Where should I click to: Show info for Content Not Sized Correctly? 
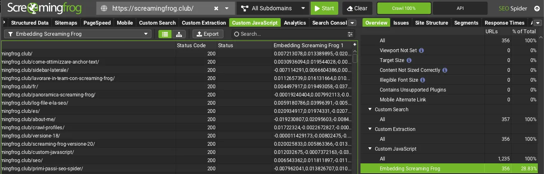coord(445,70)
